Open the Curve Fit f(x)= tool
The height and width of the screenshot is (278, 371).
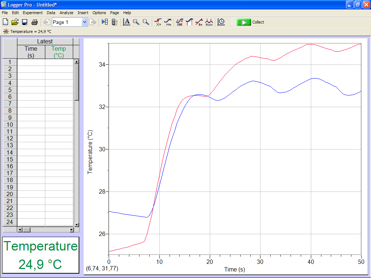click(209, 22)
